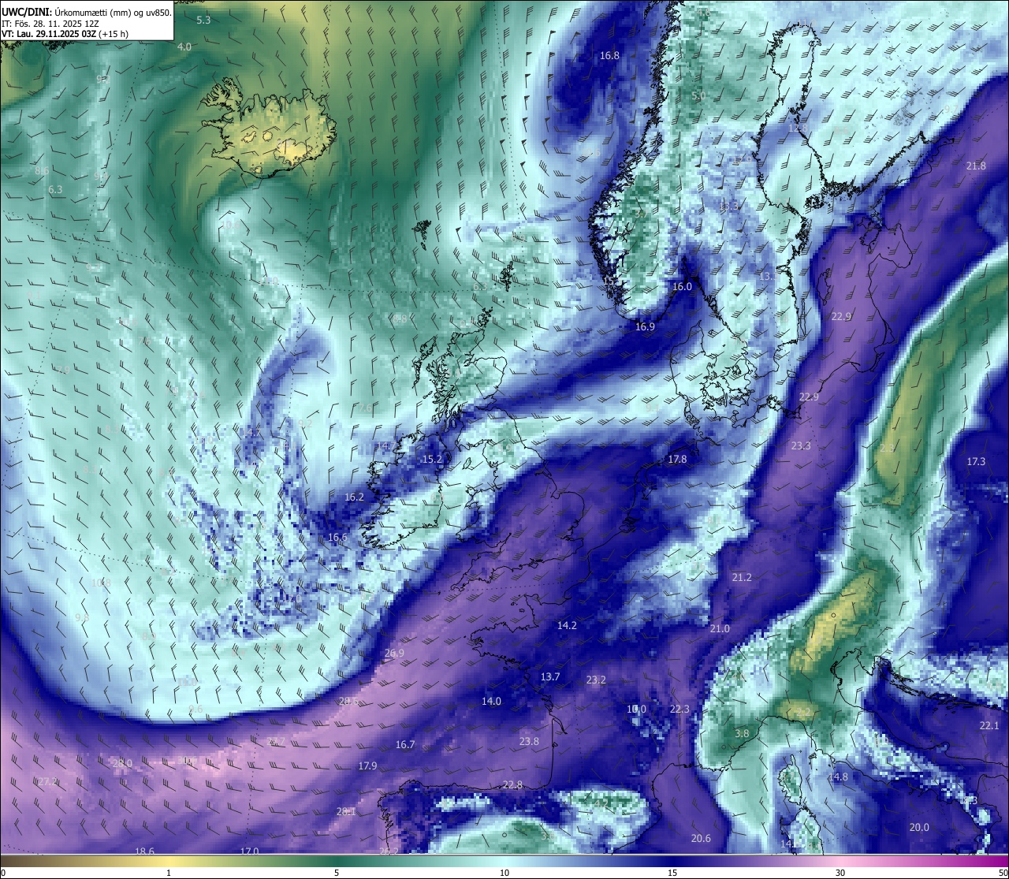Click the 16.8 value off northern Norway
The height and width of the screenshot is (879, 1009).
(609, 56)
